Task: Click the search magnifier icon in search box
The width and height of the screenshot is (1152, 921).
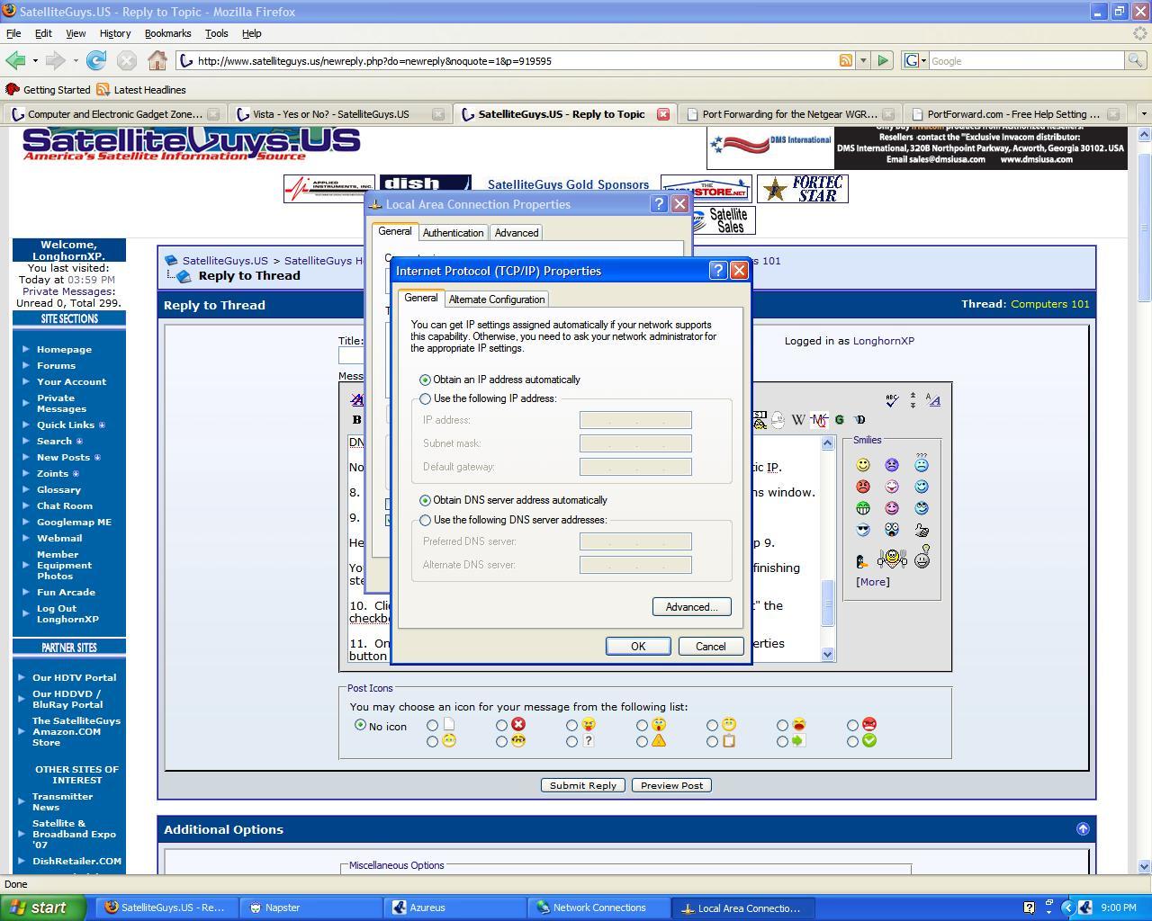Action: (x=1136, y=60)
